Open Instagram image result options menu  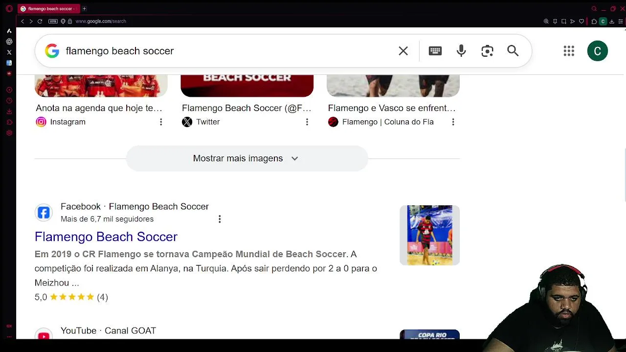pos(161,122)
